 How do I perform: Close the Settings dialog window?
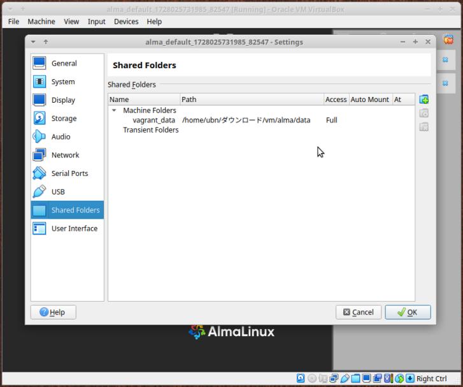[427, 41]
